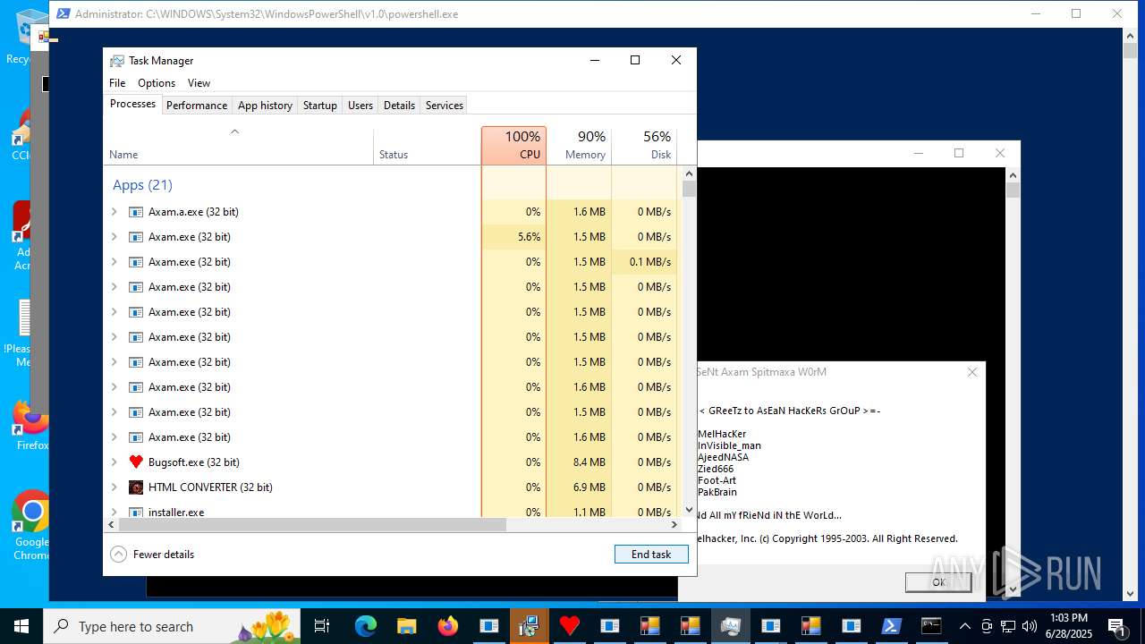Select the HTML CONVERTER (32 bit) row
Screen dimensions: 1145x644
(x=390, y=487)
